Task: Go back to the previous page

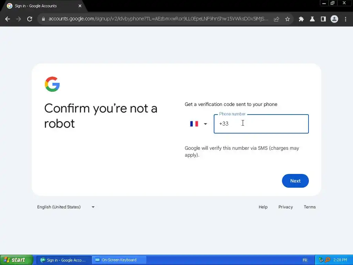Action: coord(8,19)
